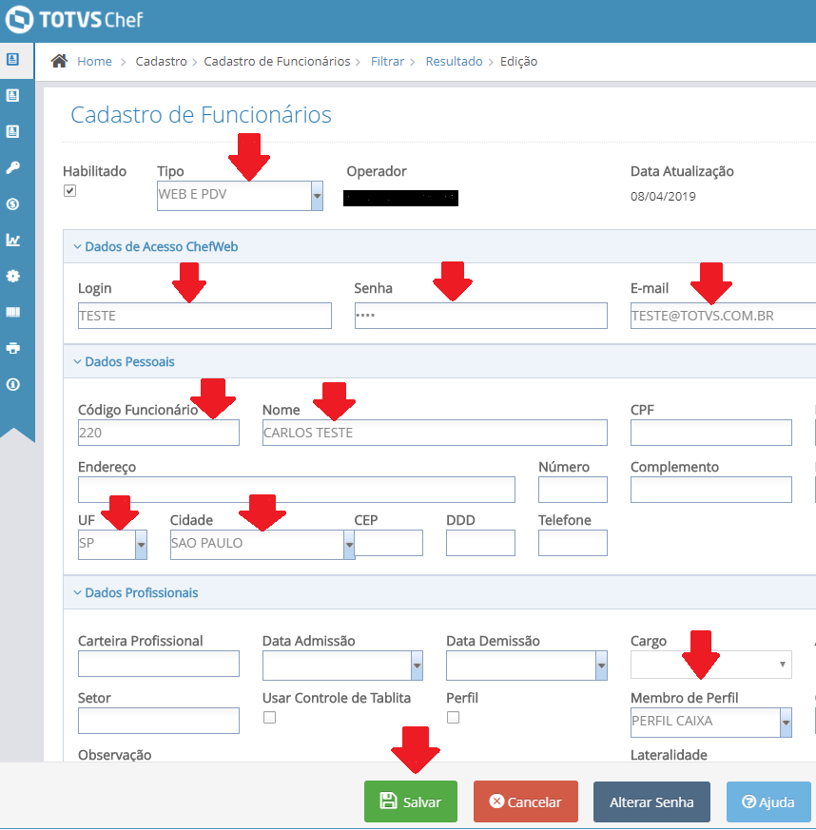Click the Número input field
The height and width of the screenshot is (830, 816).
pyautogui.click(x=573, y=490)
